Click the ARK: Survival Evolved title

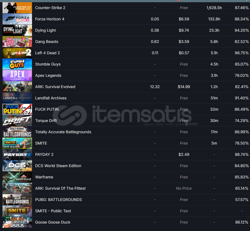pos(55,87)
